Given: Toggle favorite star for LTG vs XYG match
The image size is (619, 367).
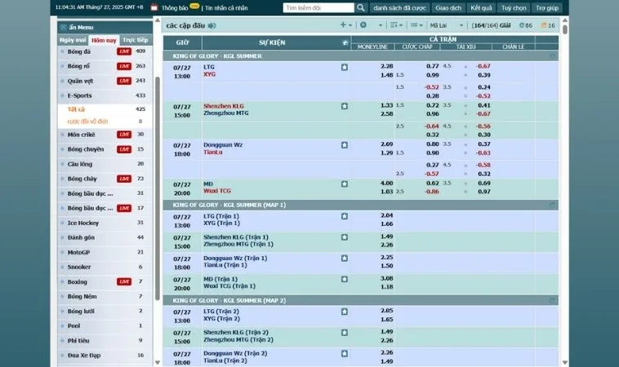Looking at the screenshot, I should 345,67.
